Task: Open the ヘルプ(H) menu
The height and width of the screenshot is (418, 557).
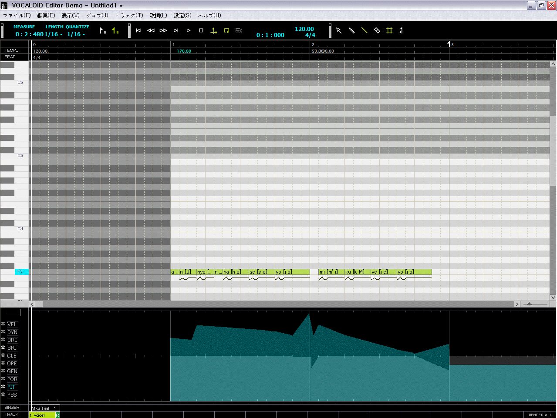Action: tap(209, 15)
